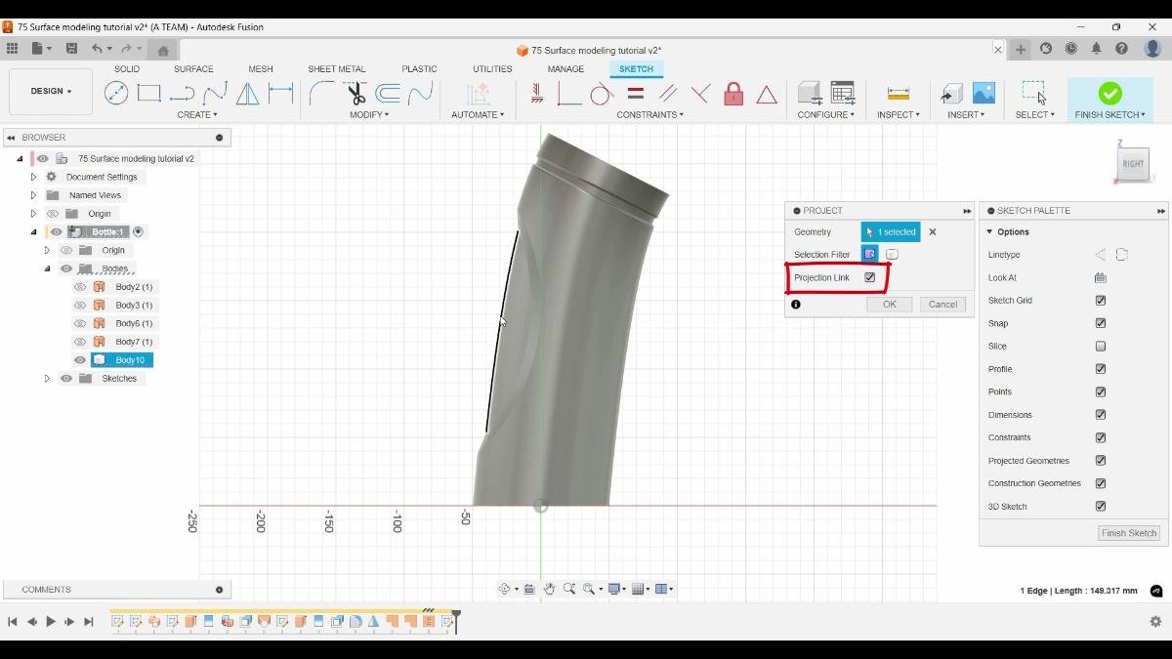The height and width of the screenshot is (659, 1172).
Task: Toggle the Projected Geometries checkbox
Action: click(1101, 461)
